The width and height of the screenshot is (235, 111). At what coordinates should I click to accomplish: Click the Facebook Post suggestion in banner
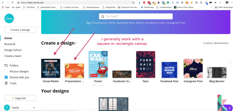125,23
